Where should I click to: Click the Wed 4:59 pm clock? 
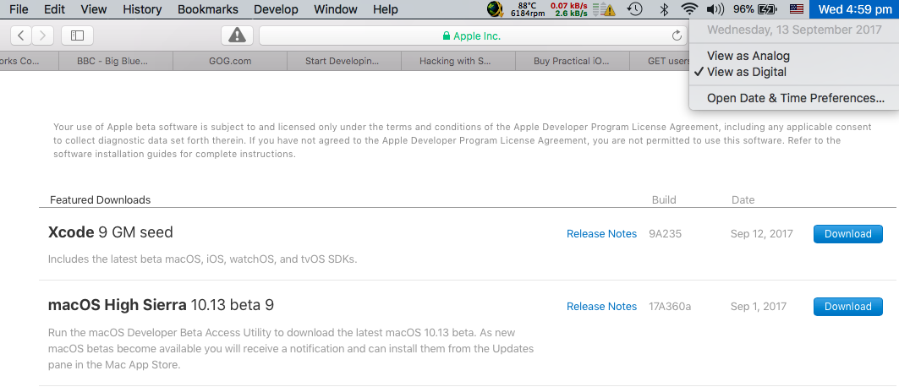(x=855, y=9)
